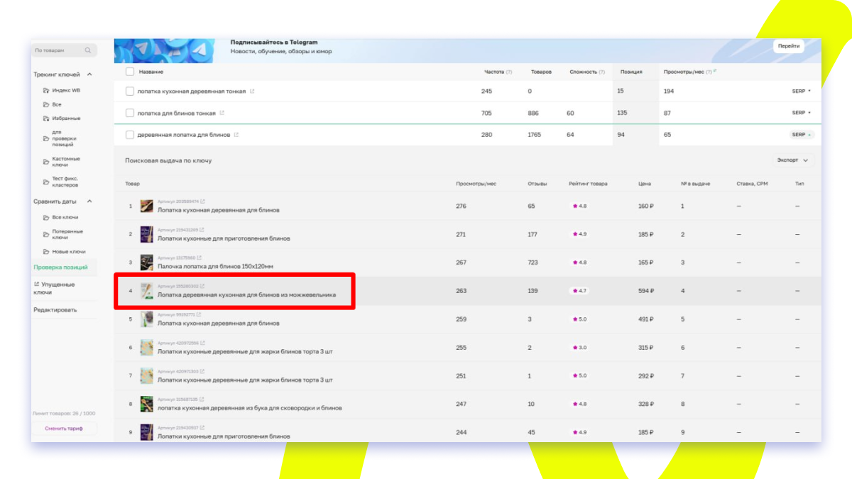Viewport: 852px width, 479px height.
Task: Go to 'Редактировать' menu item
Action: pyautogui.click(x=55, y=310)
